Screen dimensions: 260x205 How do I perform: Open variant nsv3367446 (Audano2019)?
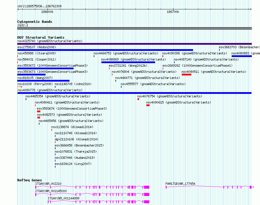coord(75,158)
